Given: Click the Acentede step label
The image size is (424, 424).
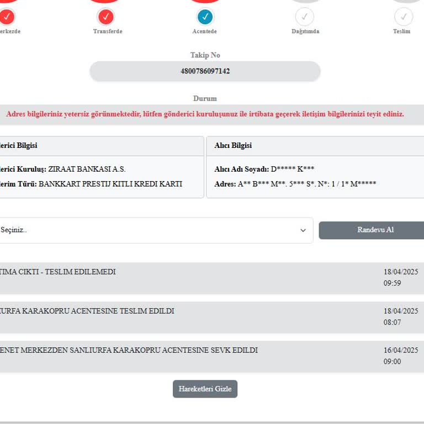Looking at the screenshot, I should (205, 31).
